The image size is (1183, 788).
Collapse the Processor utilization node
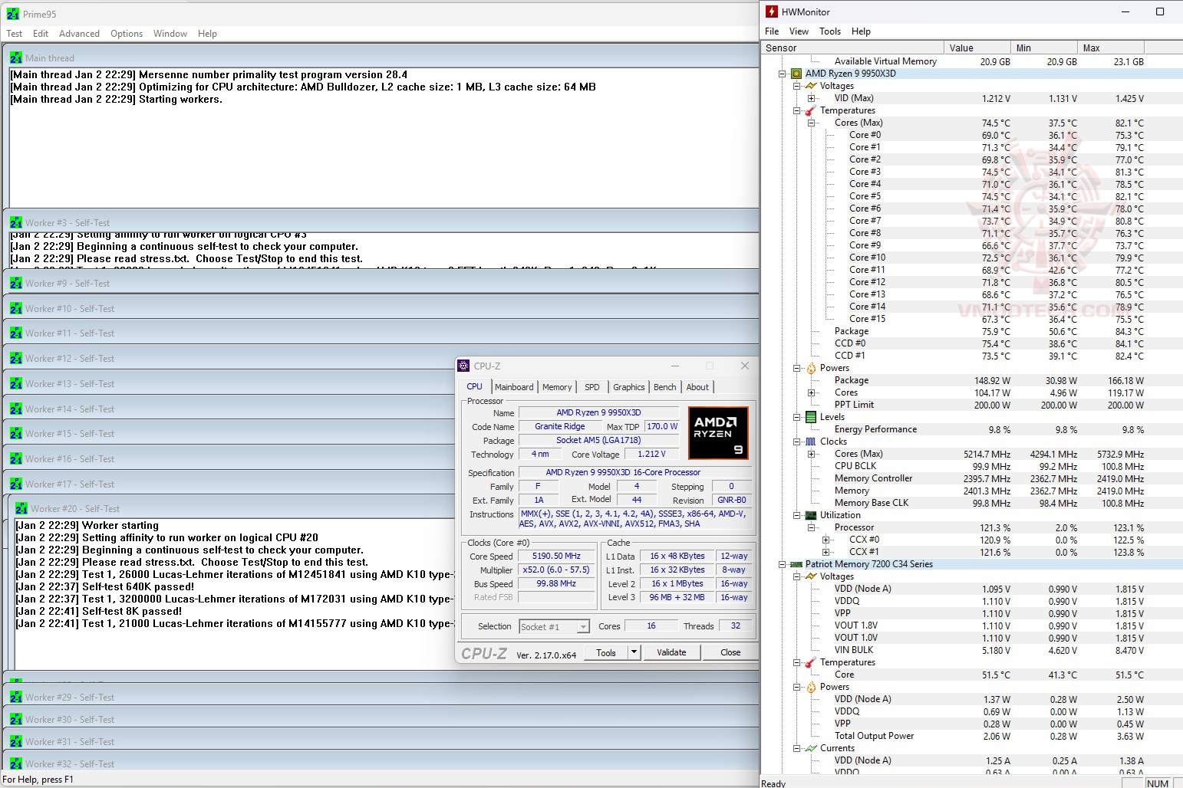pyautogui.click(x=811, y=527)
